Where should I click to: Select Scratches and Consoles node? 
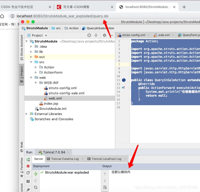[51, 119]
